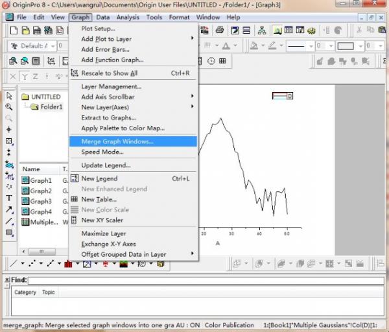This screenshot has width=389, height=332.
Task: Select the Text tool
Action: [x=9, y=198]
